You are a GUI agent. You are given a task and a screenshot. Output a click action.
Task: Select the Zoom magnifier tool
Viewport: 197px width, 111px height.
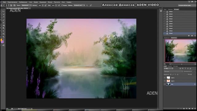pos(4,37)
